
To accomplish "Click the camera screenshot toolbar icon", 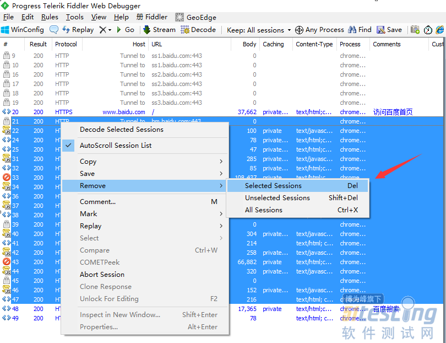I will tap(415, 30).
